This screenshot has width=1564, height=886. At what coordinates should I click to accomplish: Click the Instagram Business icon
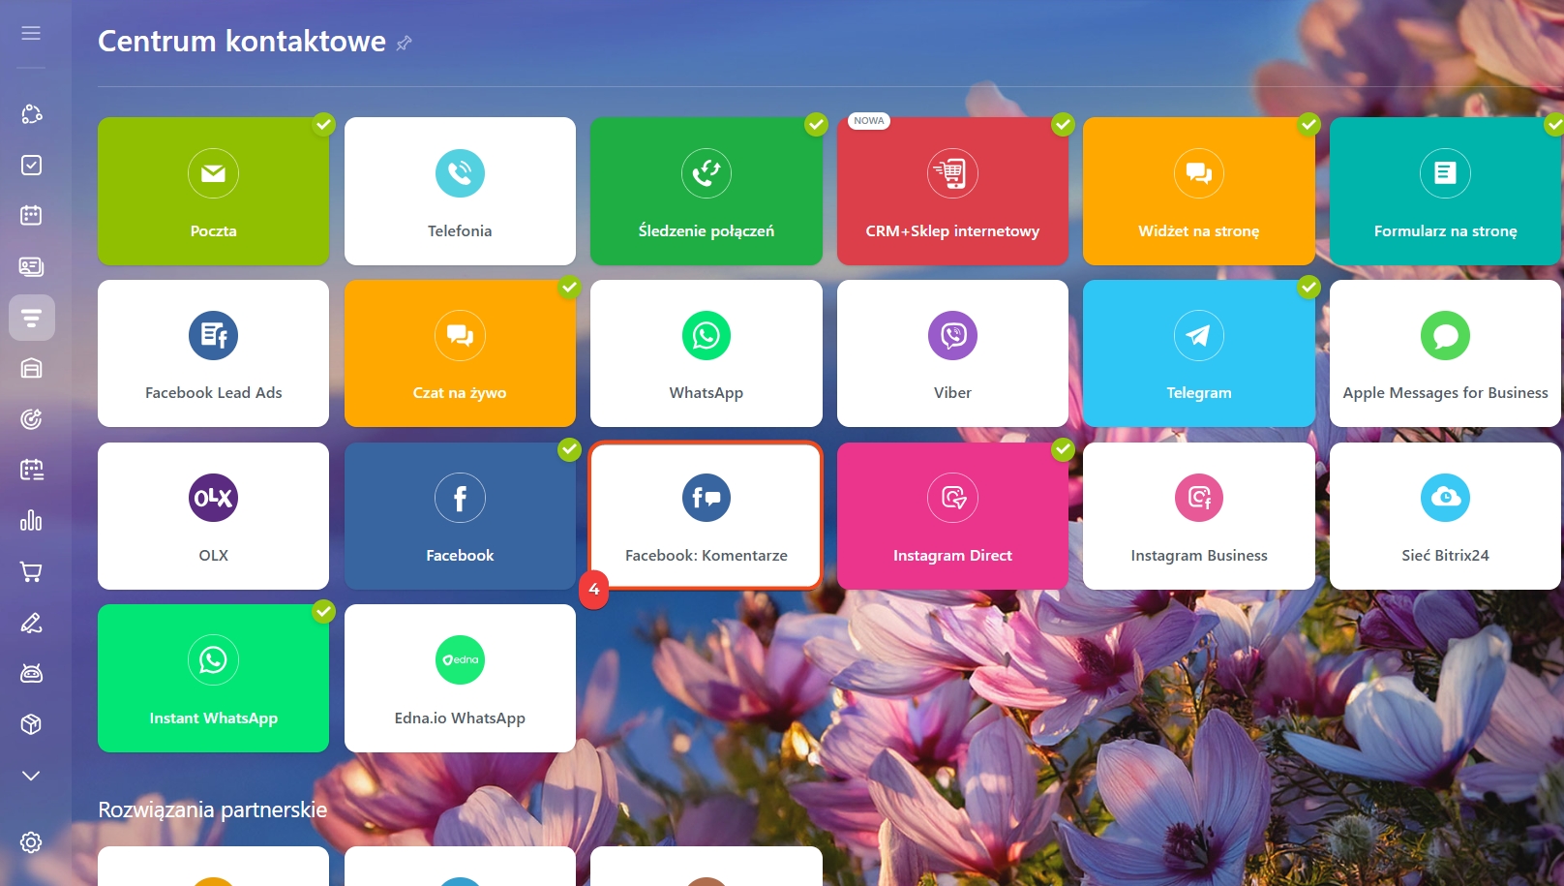pyautogui.click(x=1199, y=498)
